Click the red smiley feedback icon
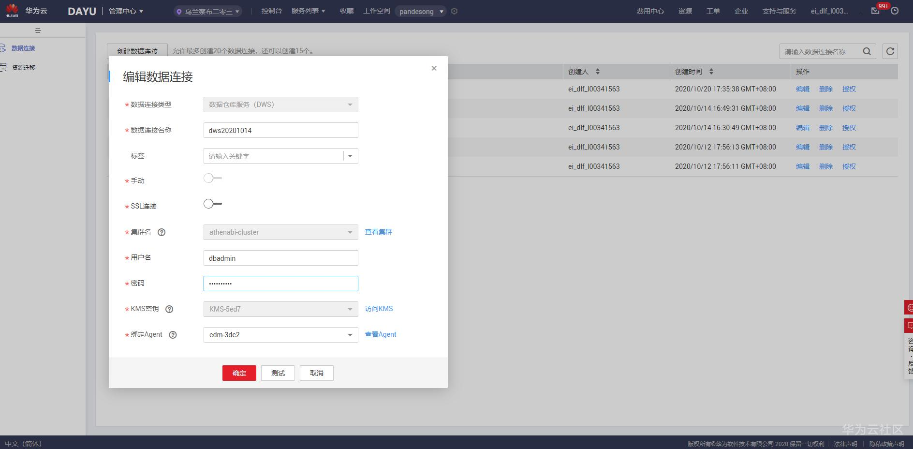This screenshot has width=913, height=449. click(909, 307)
